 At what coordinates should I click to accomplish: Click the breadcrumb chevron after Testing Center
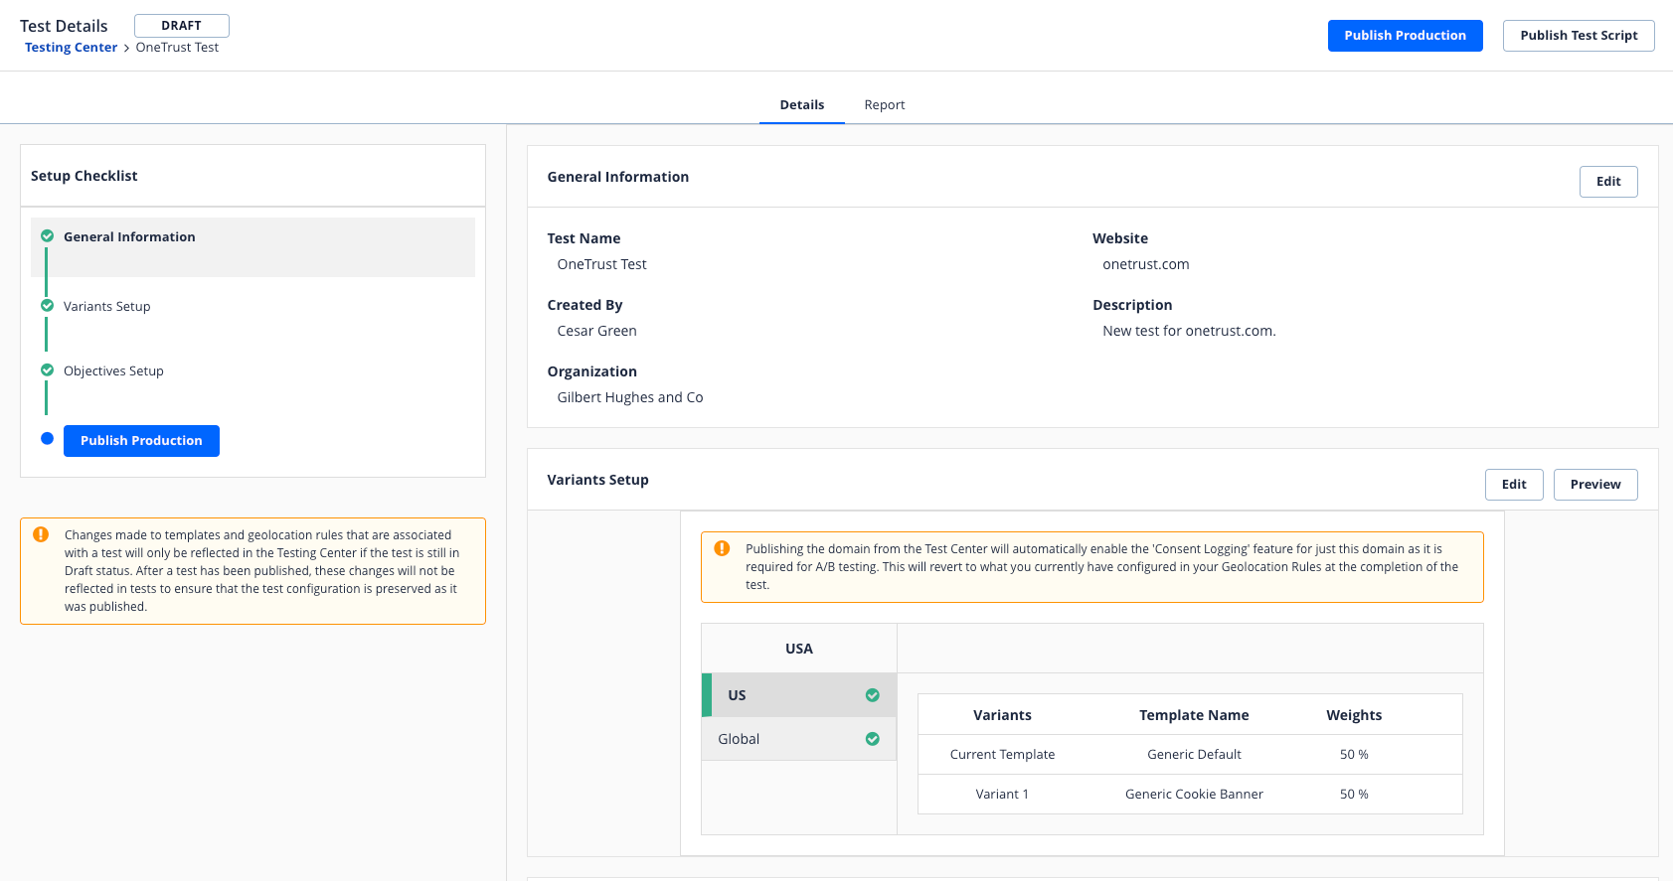pyautogui.click(x=126, y=48)
